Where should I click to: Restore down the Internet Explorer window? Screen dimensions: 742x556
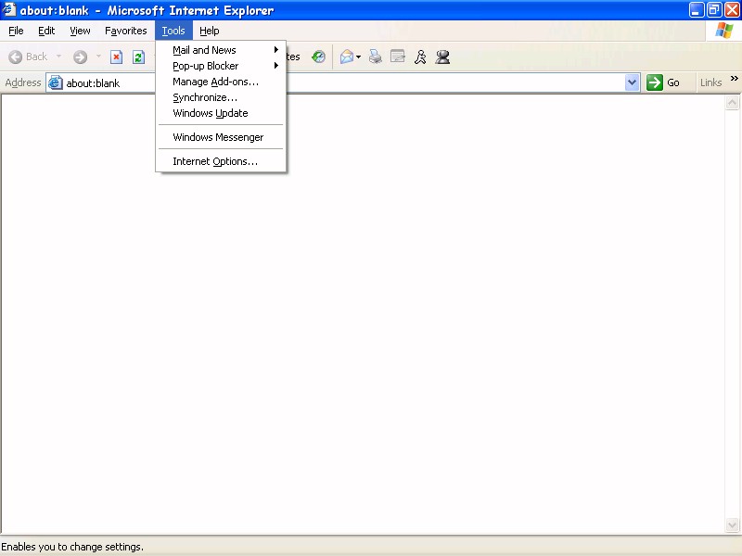coord(714,10)
